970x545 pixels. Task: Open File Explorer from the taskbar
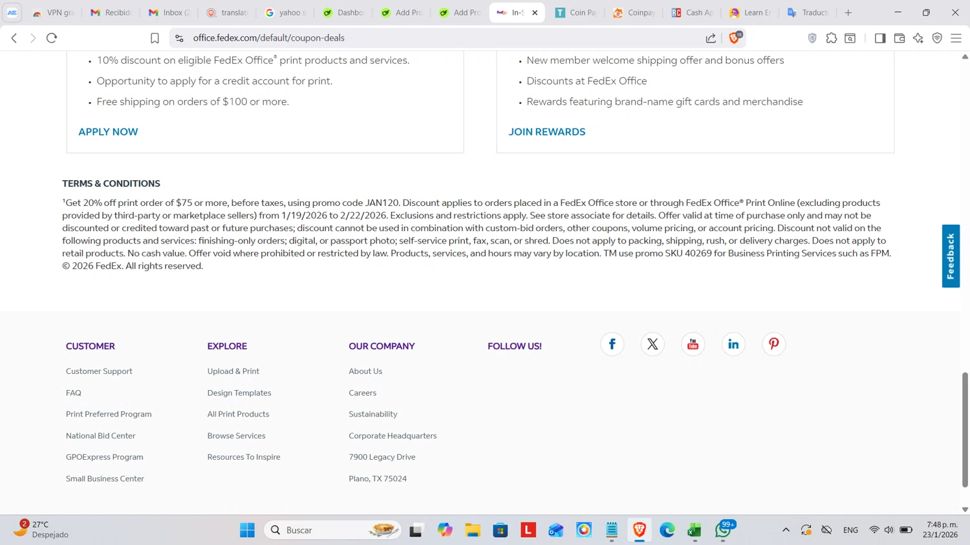tap(473, 530)
